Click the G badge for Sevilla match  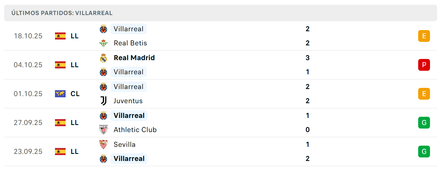[424, 152]
